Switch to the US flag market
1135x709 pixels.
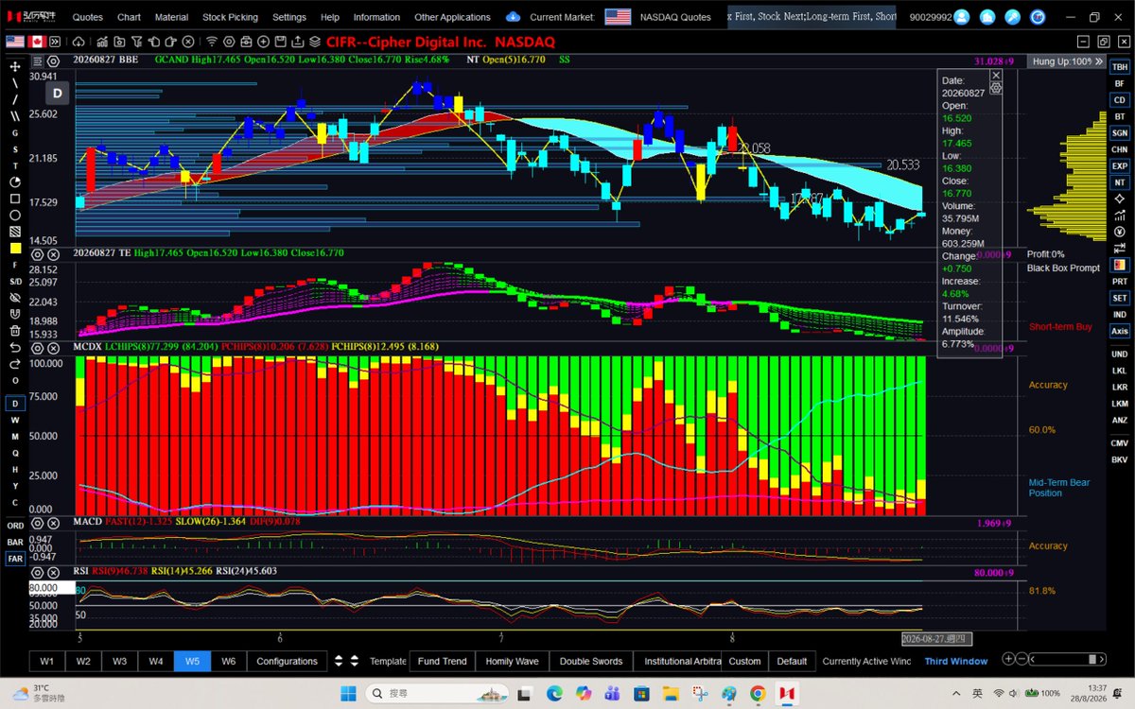(15, 42)
